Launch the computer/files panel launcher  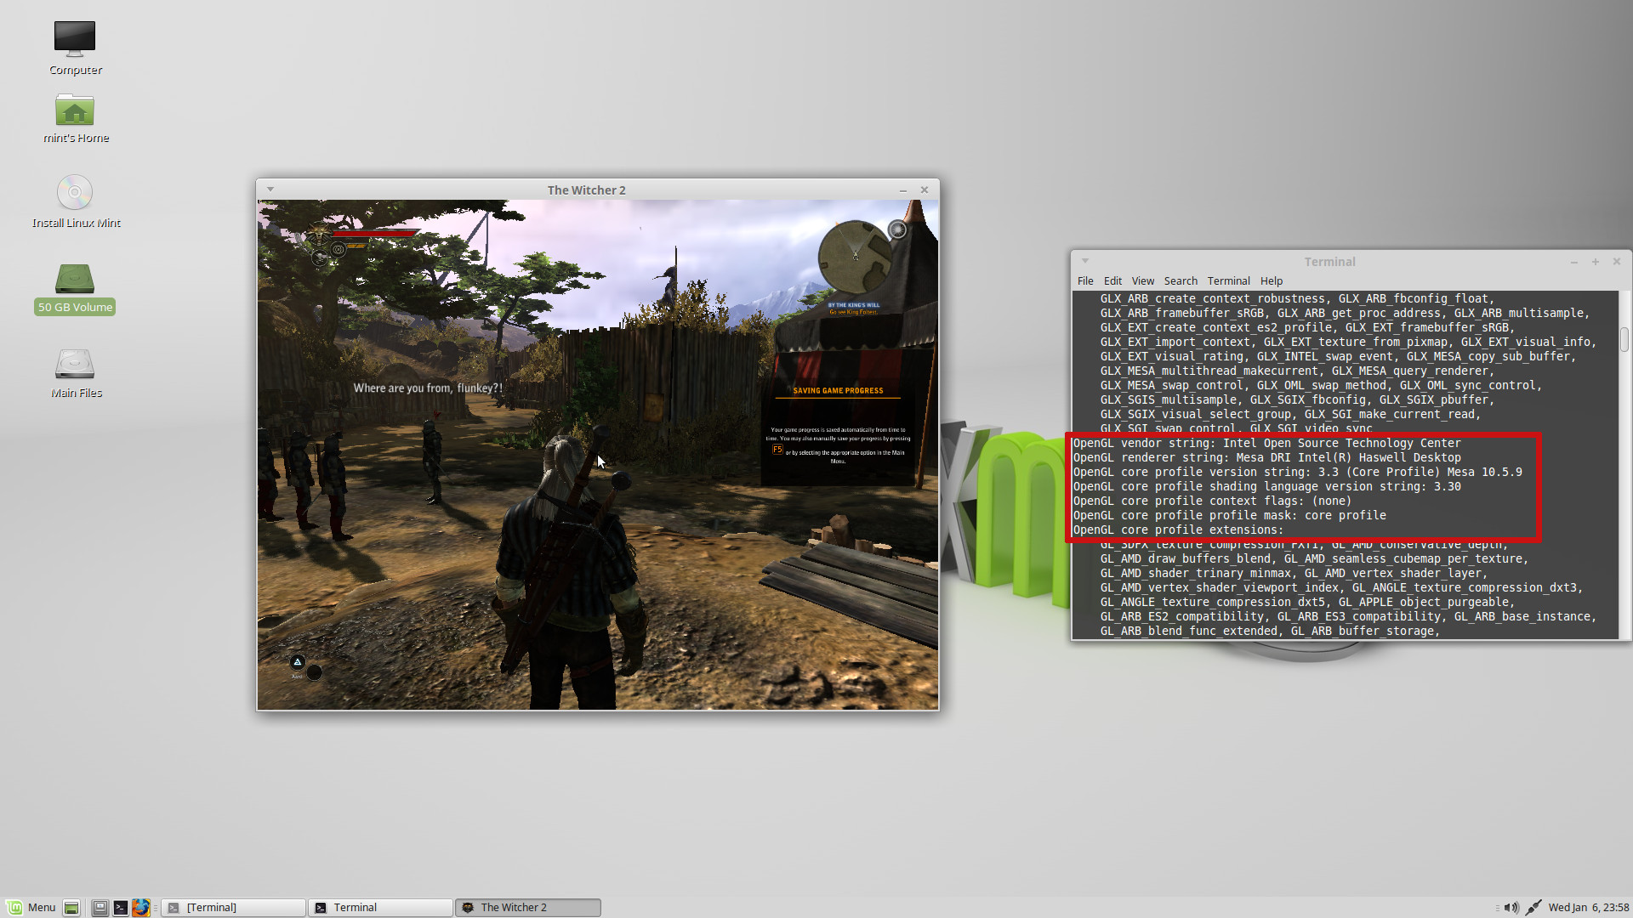click(100, 907)
